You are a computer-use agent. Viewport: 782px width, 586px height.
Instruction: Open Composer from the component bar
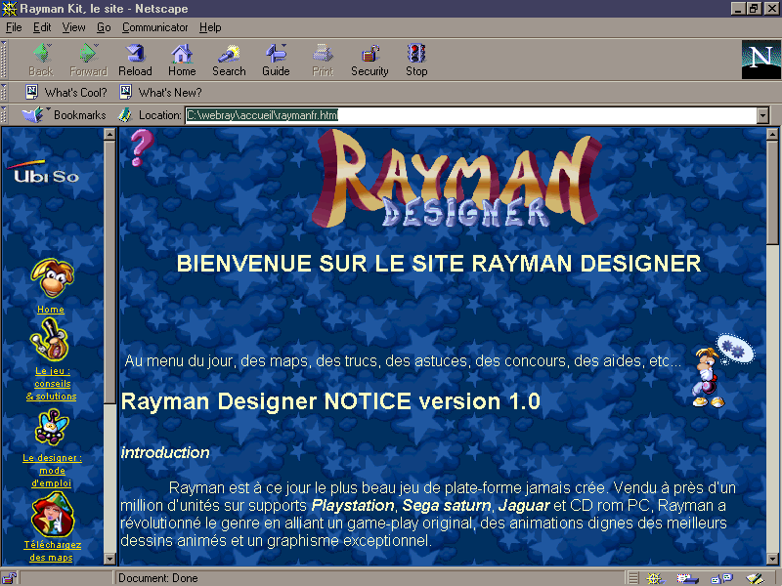click(x=755, y=578)
